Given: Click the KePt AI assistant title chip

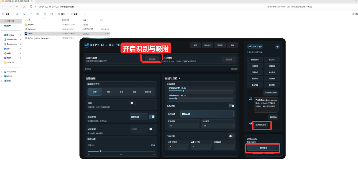Looking at the screenshot, I should (x=255, y=47).
